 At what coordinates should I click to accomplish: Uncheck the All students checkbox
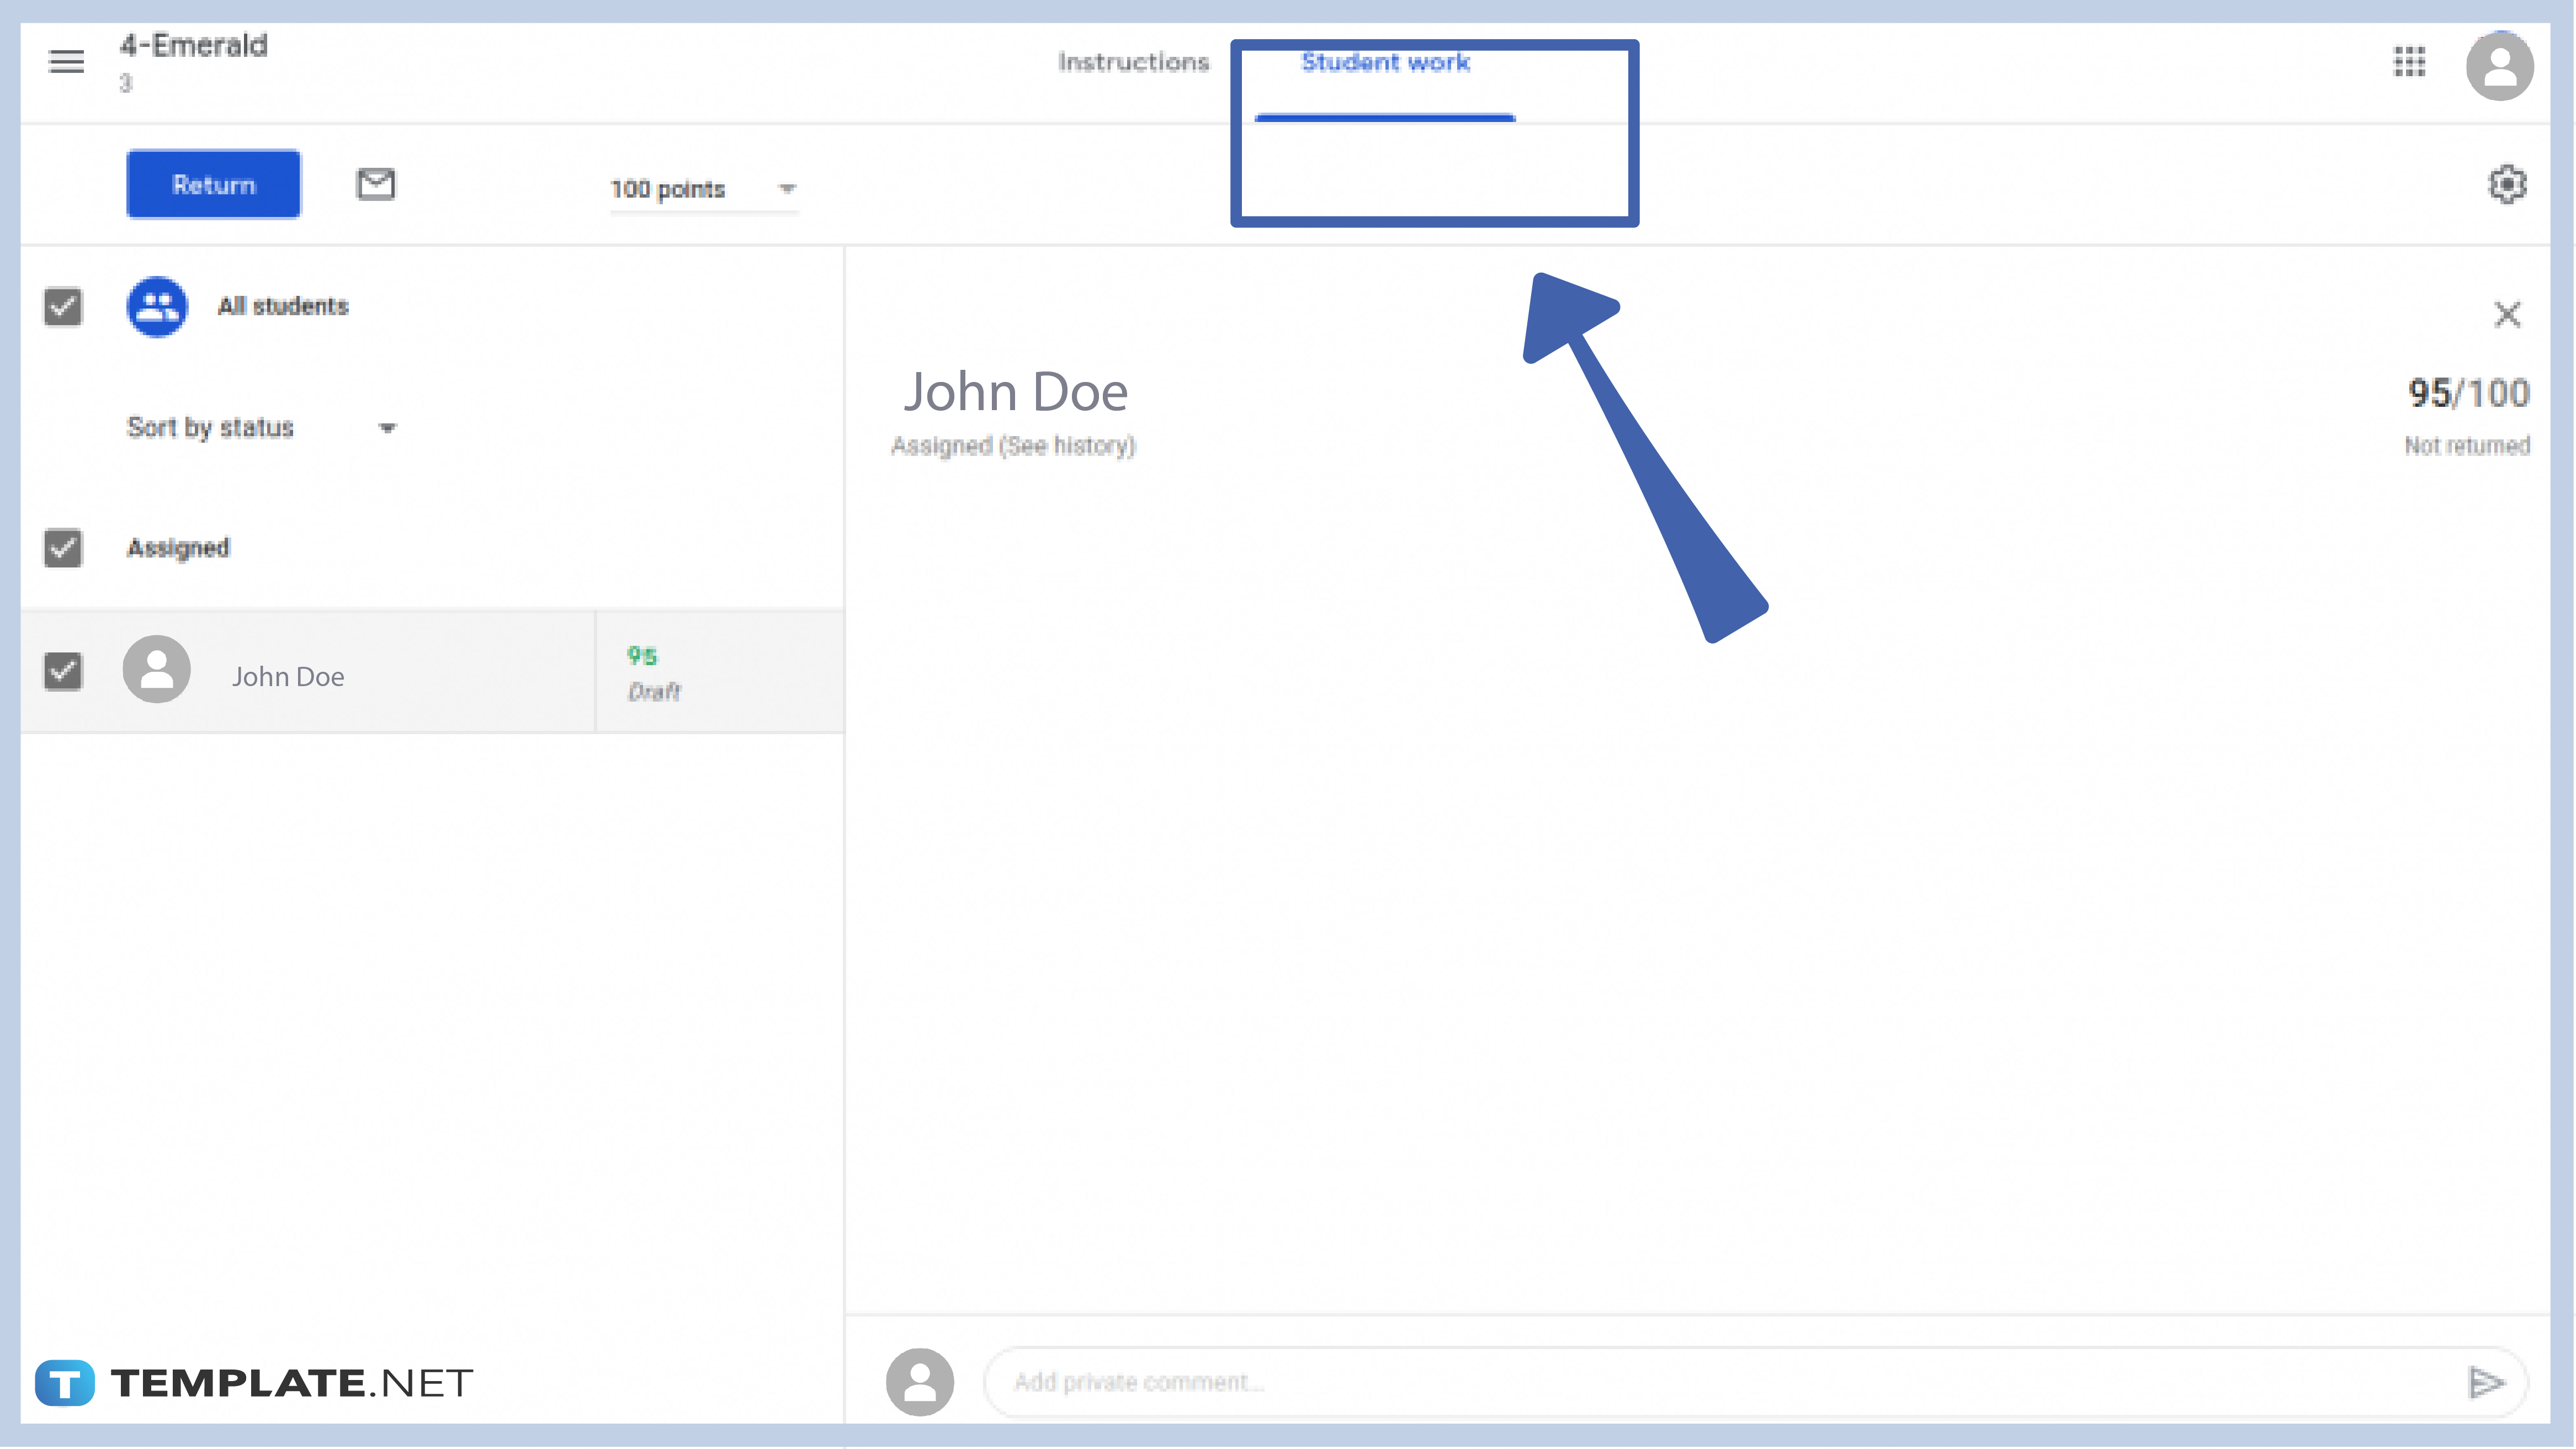pyautogui.click(x=62, y=307)
